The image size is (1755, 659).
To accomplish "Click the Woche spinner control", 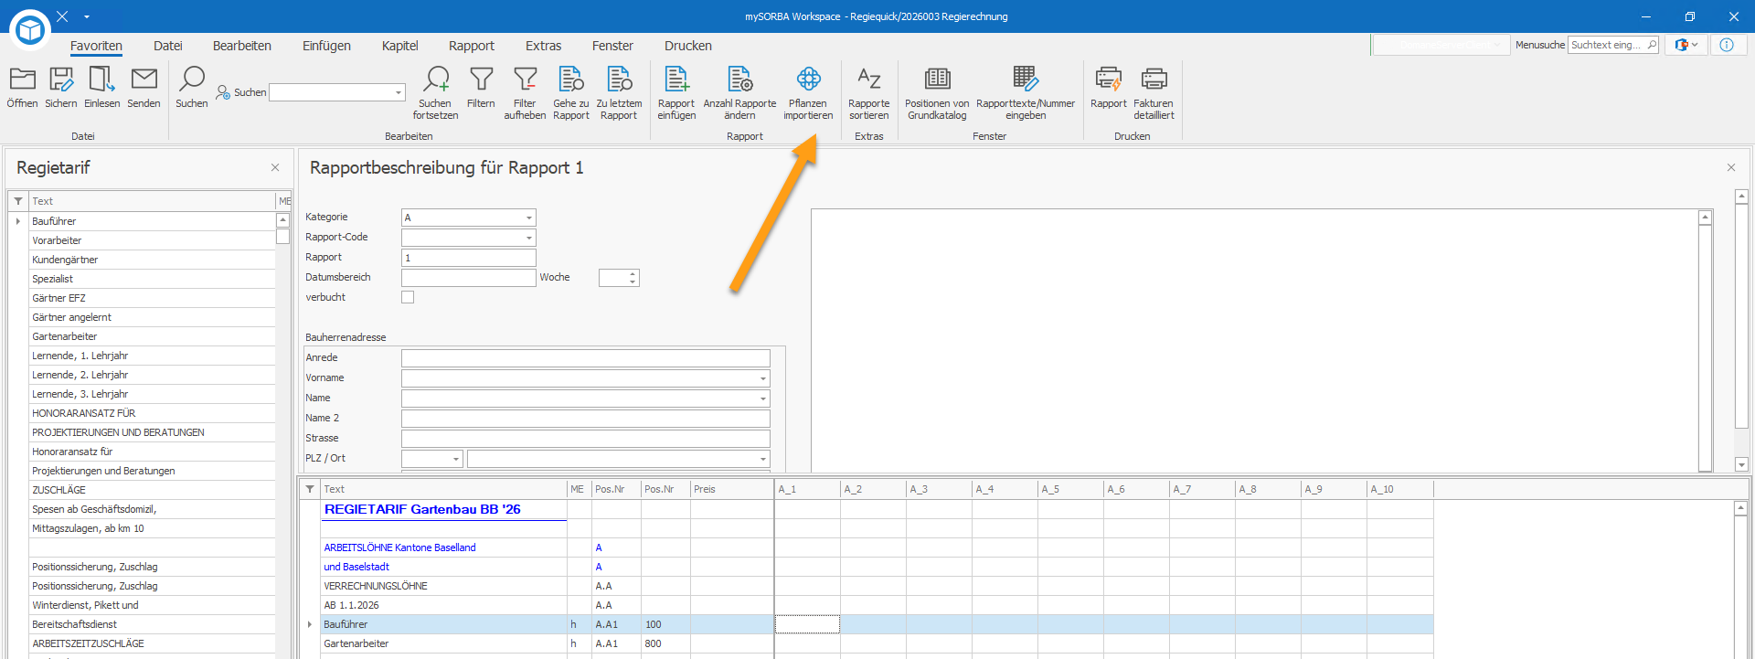I will click(x=619, y=278).
